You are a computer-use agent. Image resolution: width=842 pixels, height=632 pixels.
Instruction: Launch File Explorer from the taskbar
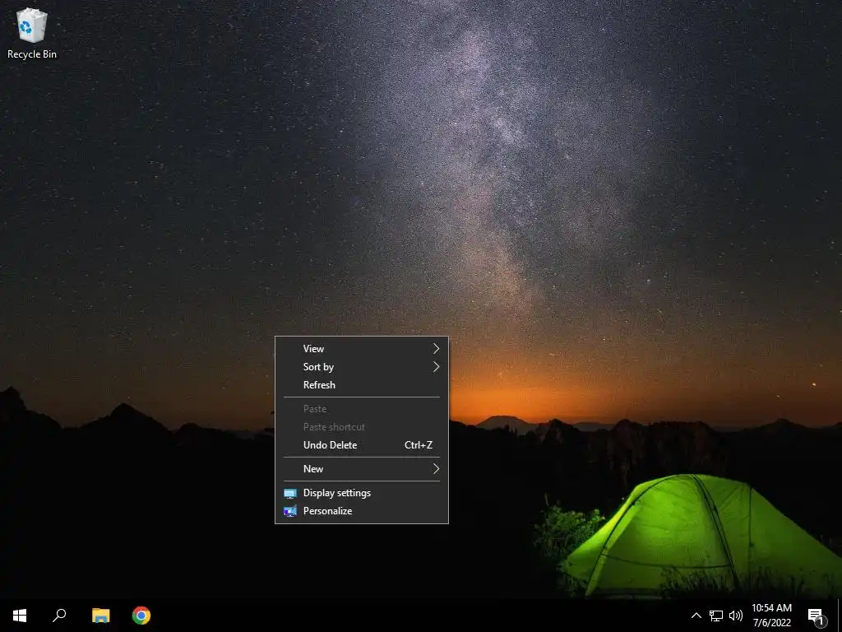tap(100, 616)
